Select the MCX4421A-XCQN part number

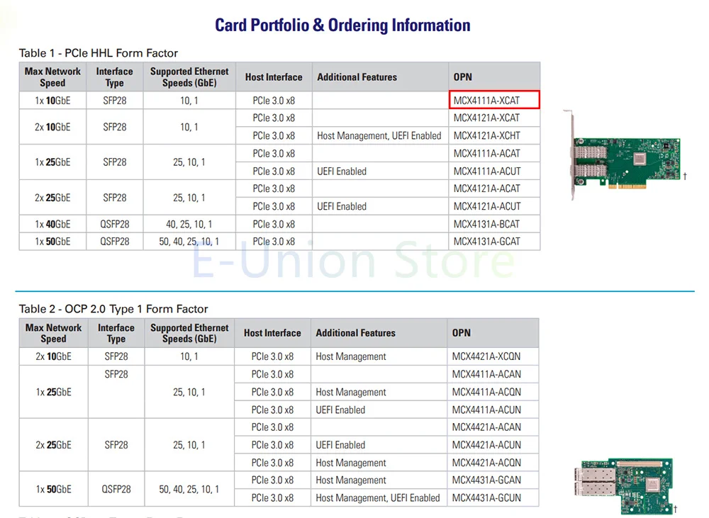coord(486,356)
